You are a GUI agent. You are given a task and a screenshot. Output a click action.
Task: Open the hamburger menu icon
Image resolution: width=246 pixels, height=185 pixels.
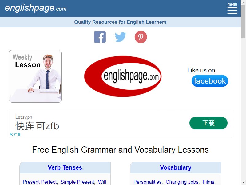tap(232, 10)
